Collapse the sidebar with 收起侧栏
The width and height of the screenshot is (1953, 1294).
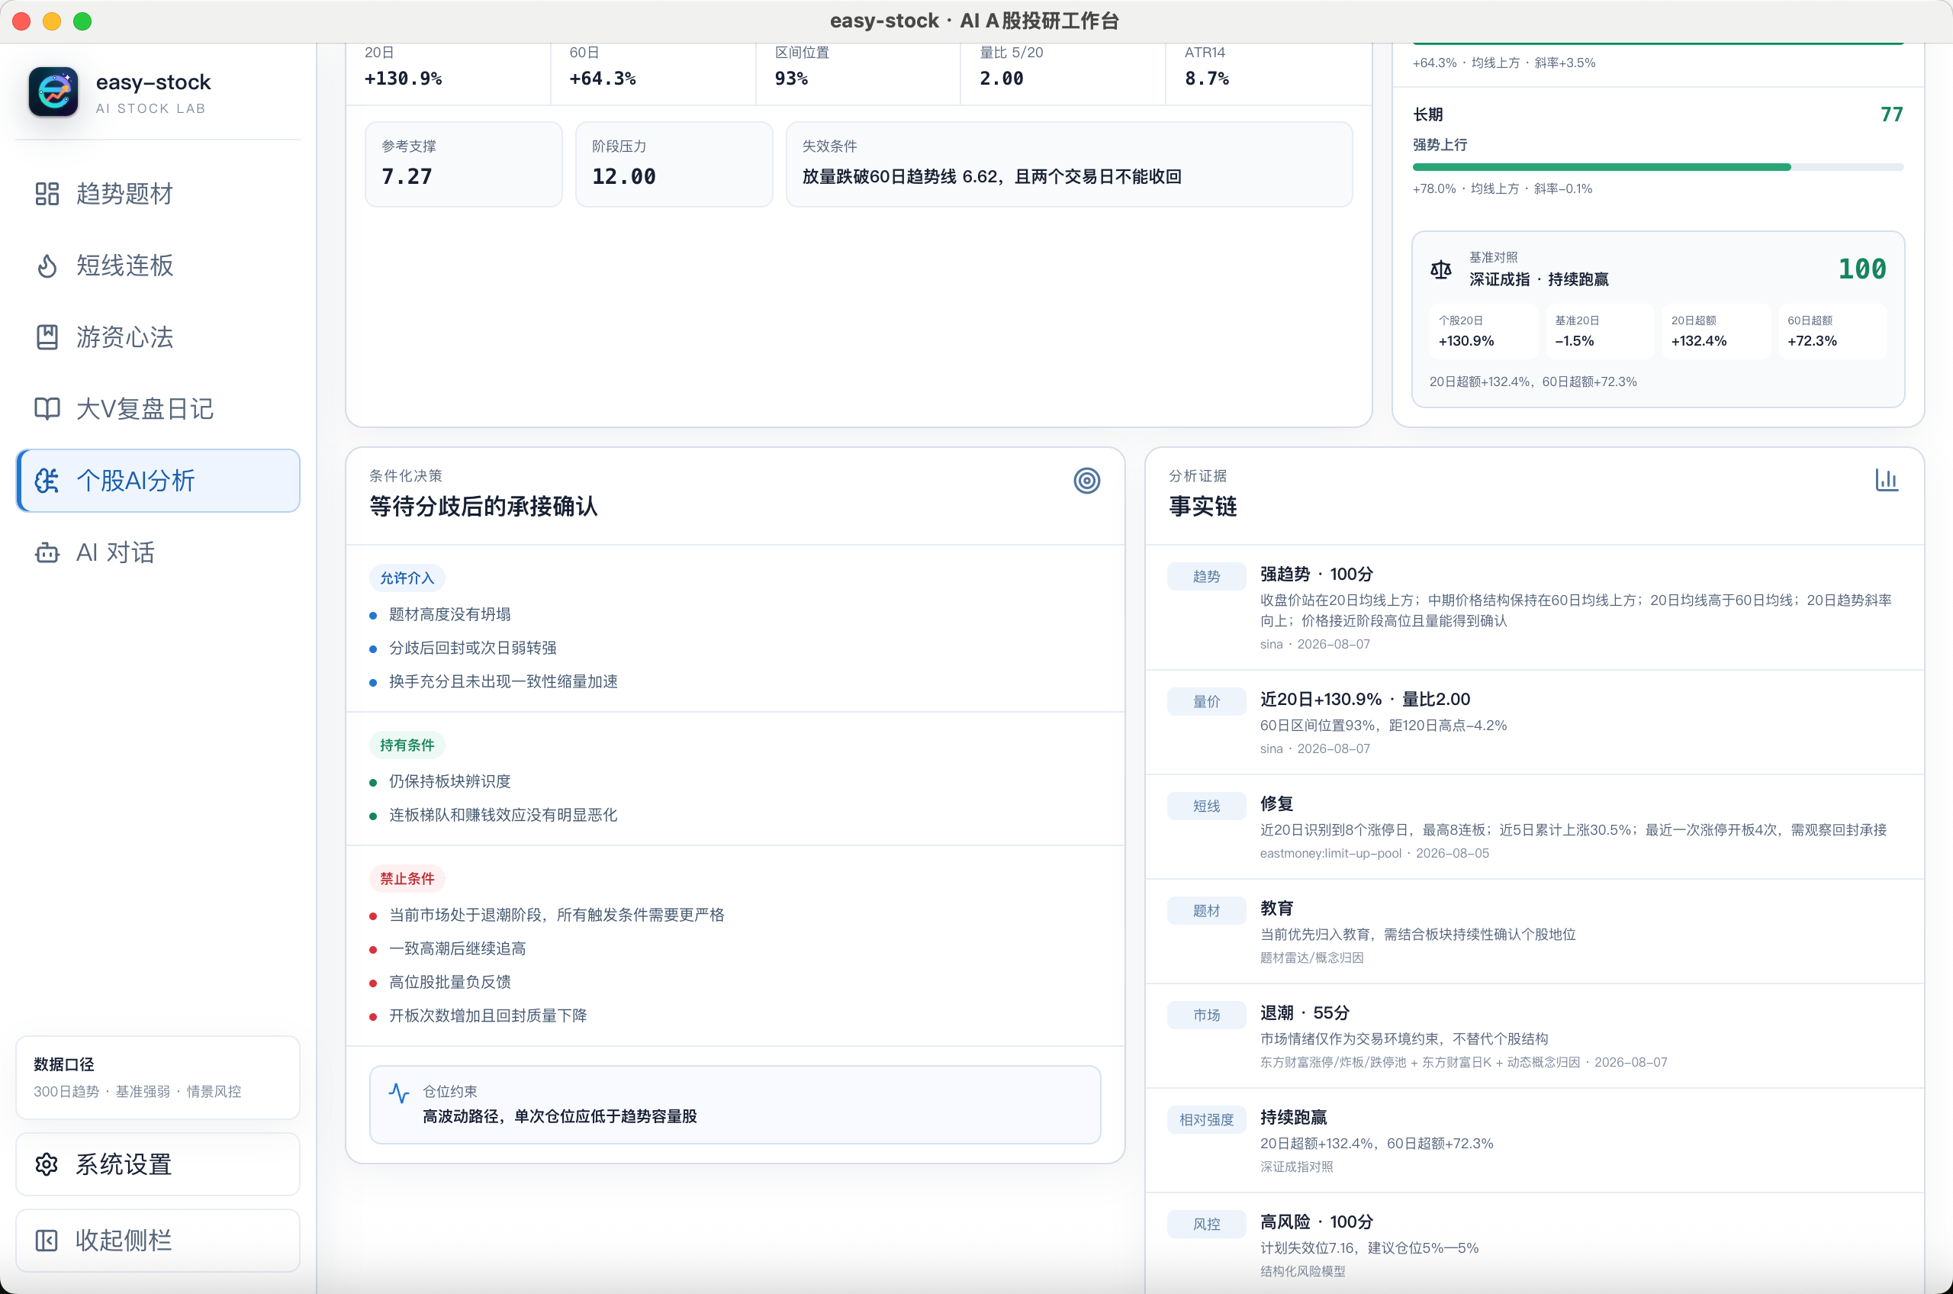point(158,1240)
